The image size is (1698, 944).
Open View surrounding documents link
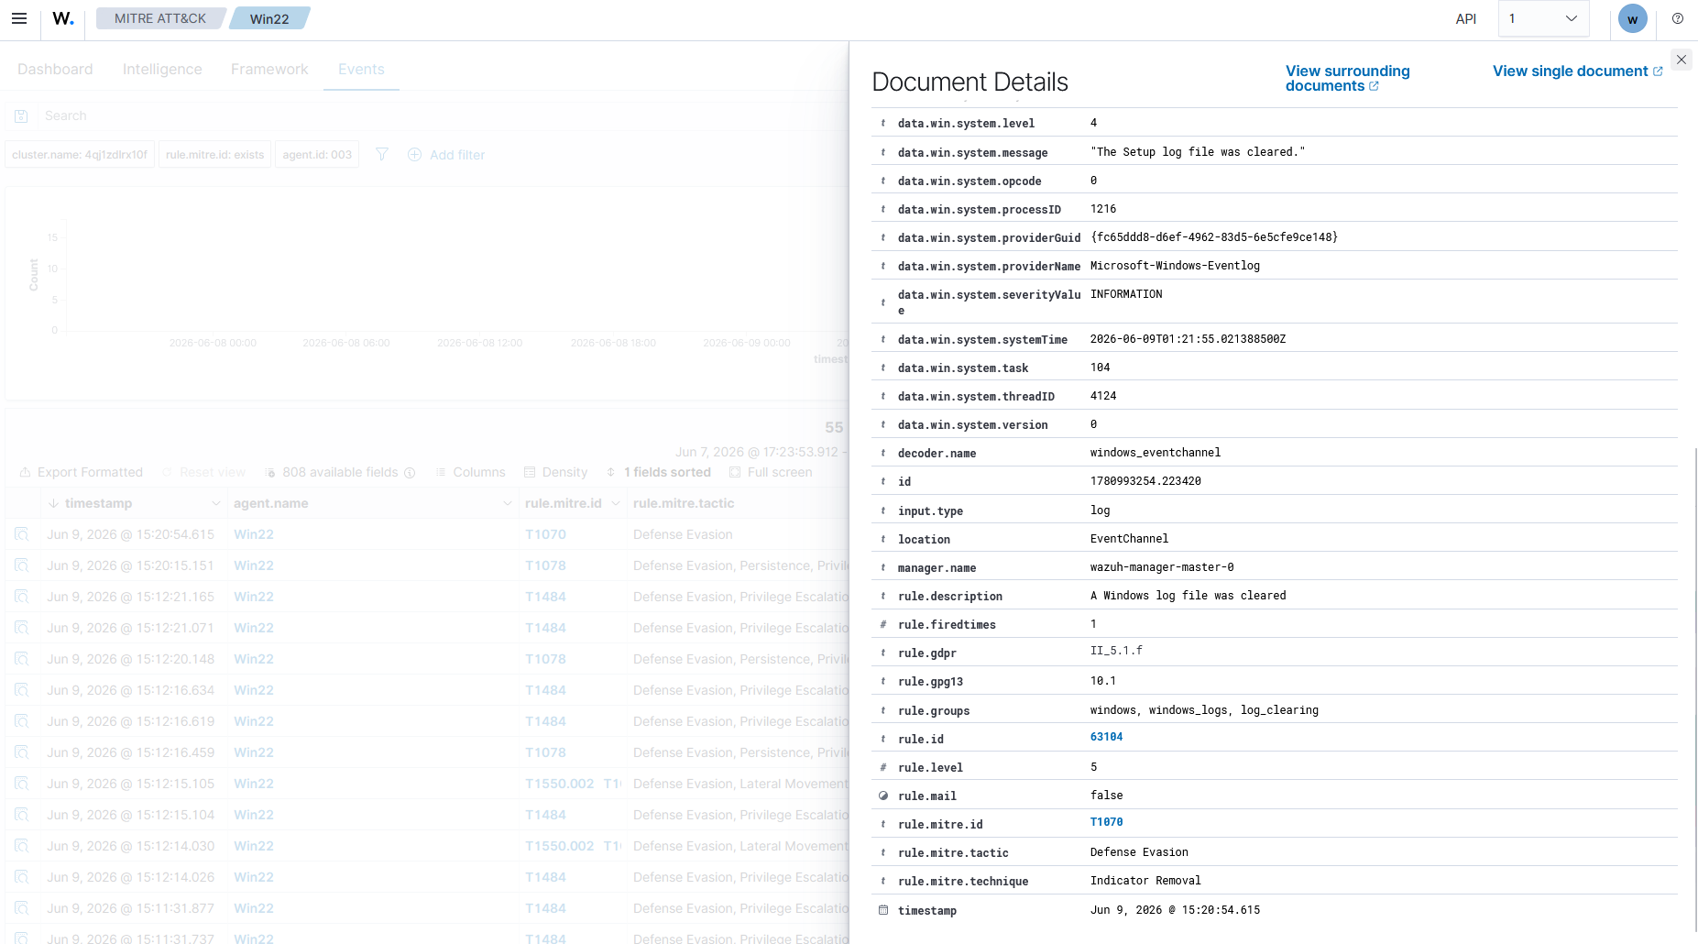(1347, 78)
